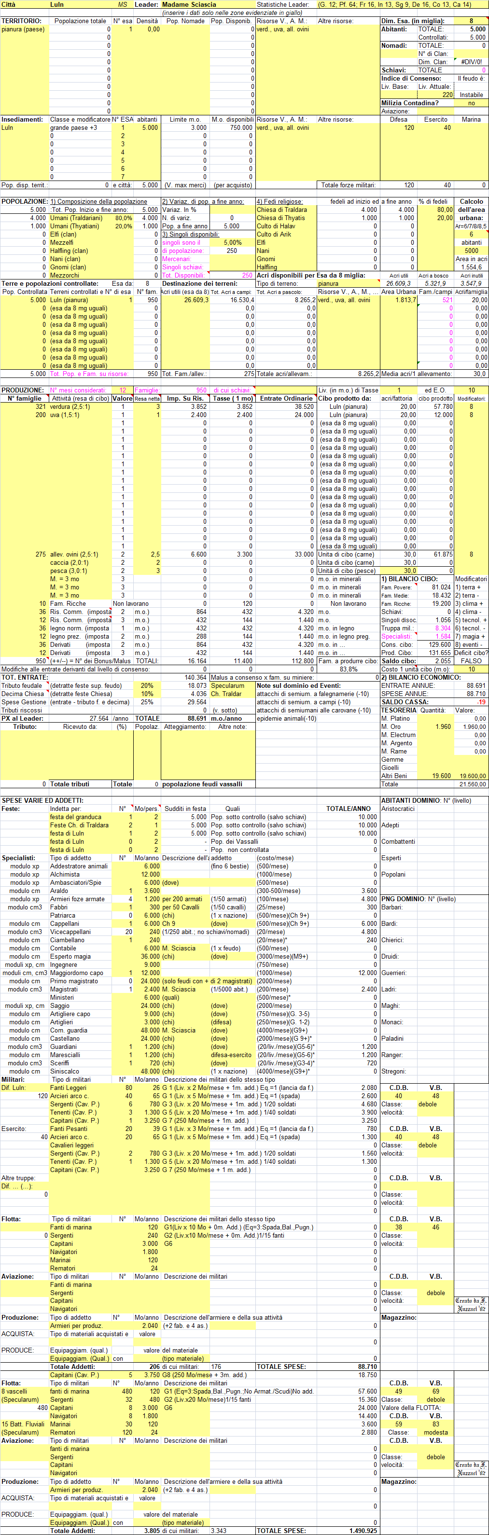The width and height of the screenshot is (489, 1535).
Task: Select the "caccia (2,0:1)" activity cell
Action: click(69, 563)
